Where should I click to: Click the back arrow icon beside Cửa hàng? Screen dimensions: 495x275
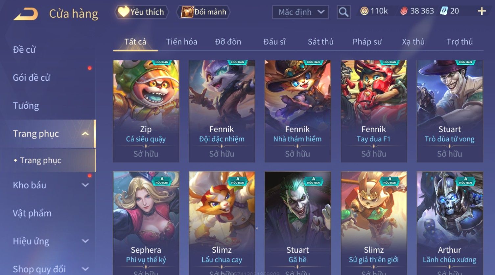(x=26, y=14)
